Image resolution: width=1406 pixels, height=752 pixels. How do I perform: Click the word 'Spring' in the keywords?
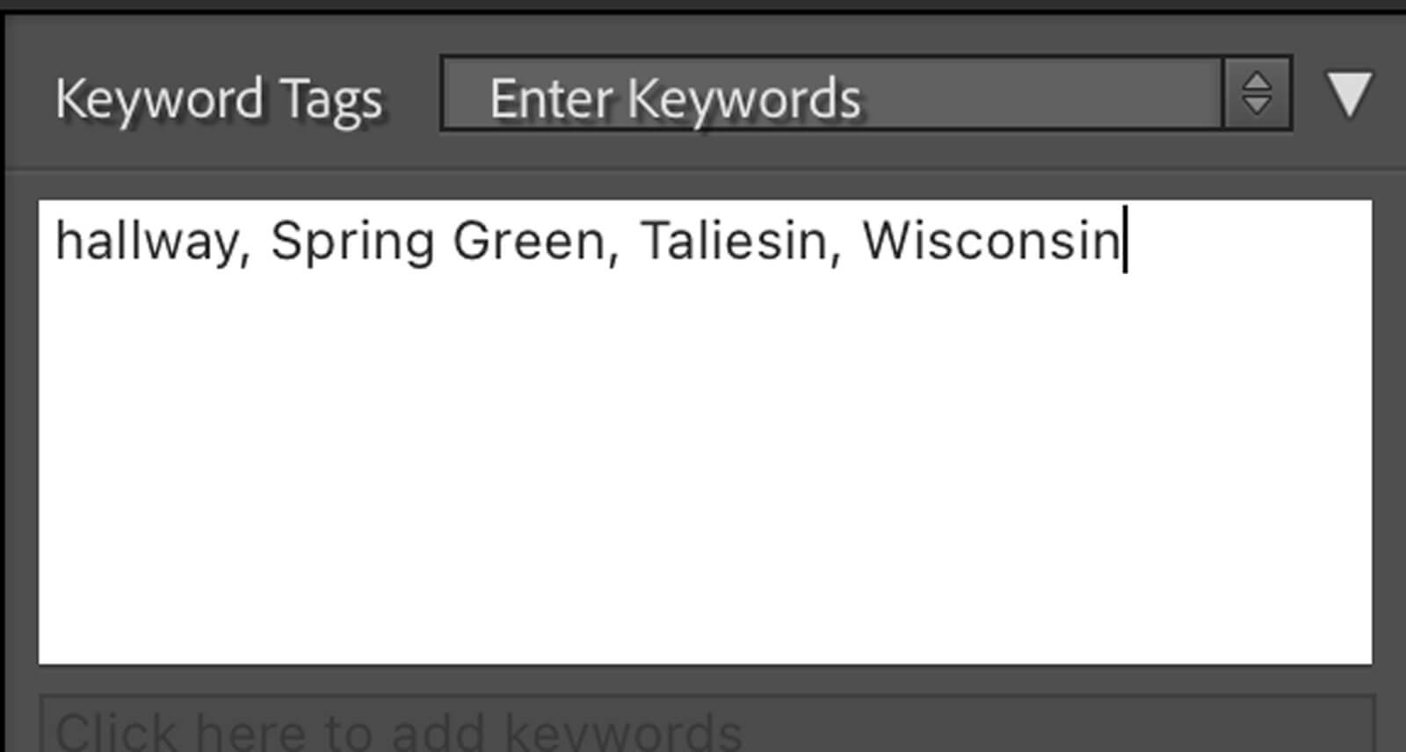[x=351, y=241]
